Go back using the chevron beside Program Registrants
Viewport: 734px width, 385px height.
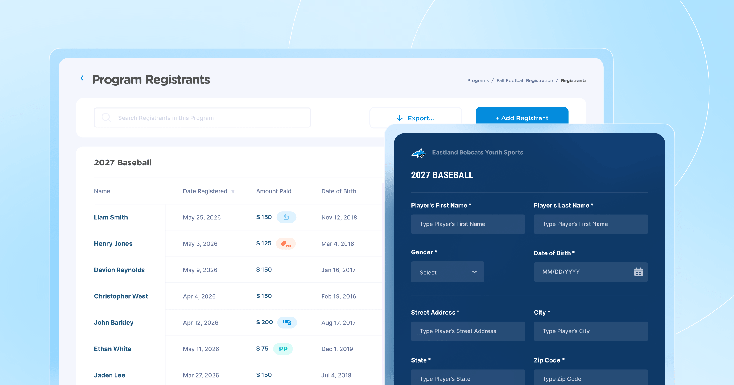point(82,78)
